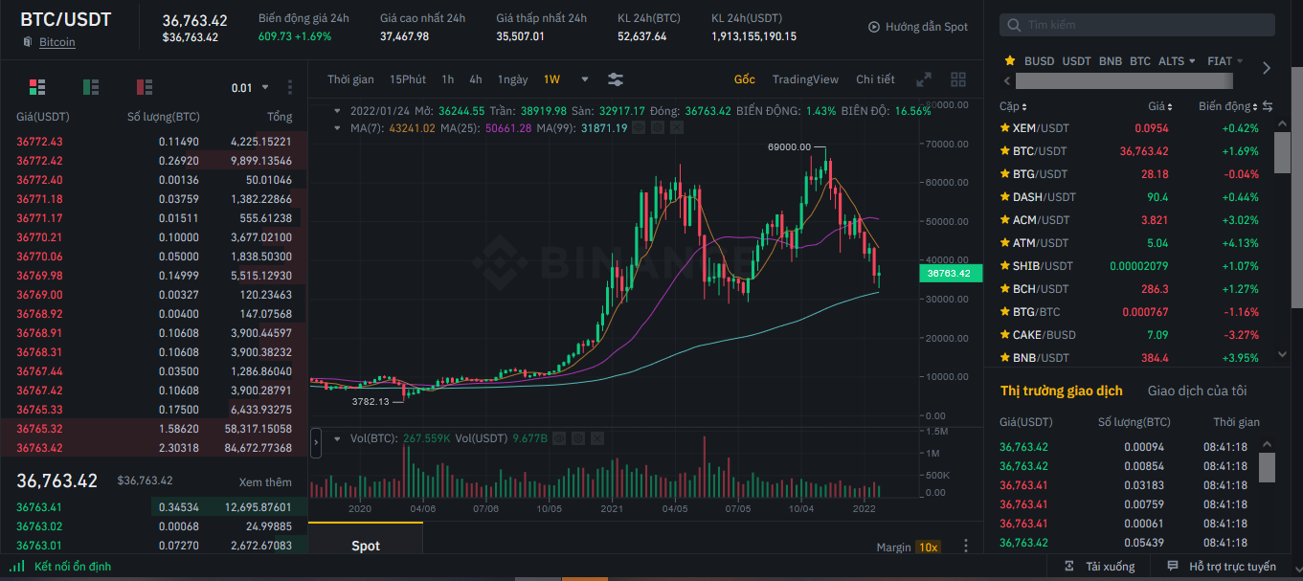This screenshot has width=1303, height=581.
Task: Open the ALTS market dropdown
Action: tap(1177, 60)
